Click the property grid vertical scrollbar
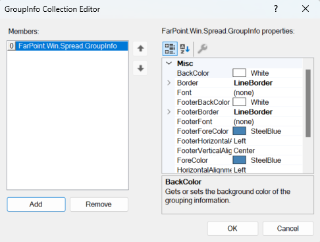 [x=308, y=104]
